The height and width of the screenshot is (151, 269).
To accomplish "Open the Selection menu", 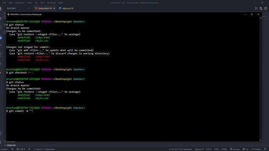I will click(x=20, y=3).
